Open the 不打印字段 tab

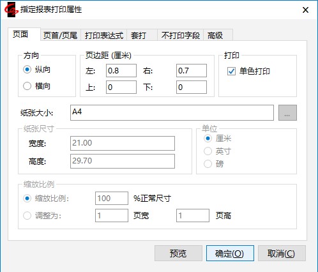[x=181, y=35]
